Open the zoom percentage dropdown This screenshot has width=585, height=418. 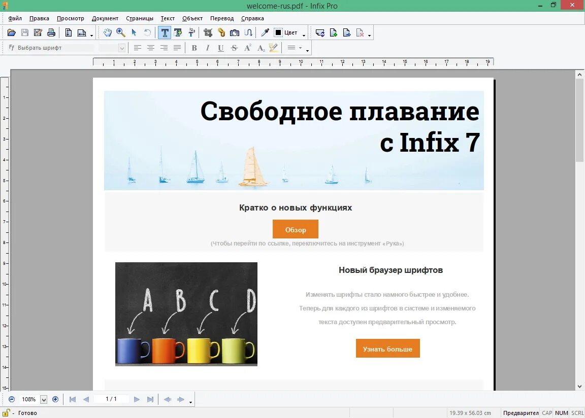click(45, 399)
